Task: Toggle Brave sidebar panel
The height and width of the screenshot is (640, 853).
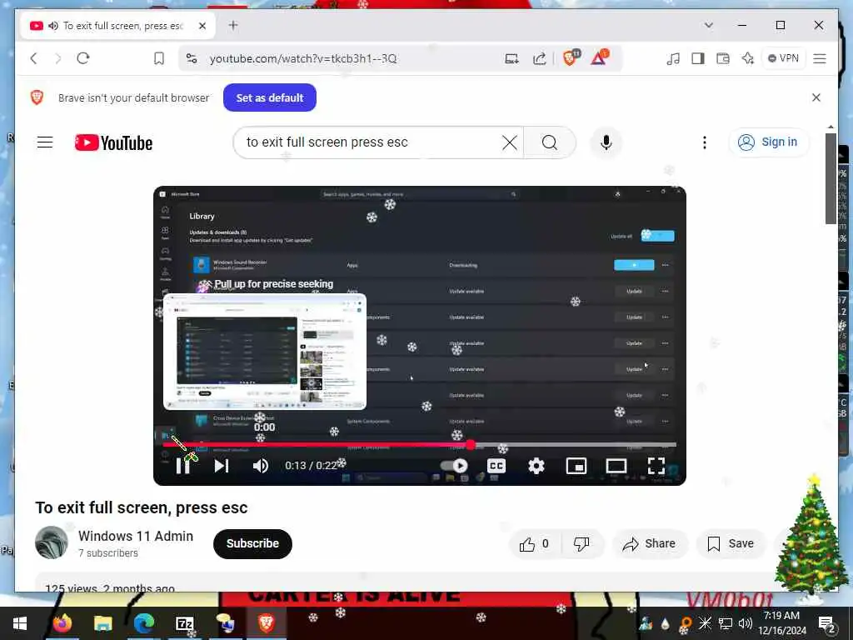Action: point(698,58)
